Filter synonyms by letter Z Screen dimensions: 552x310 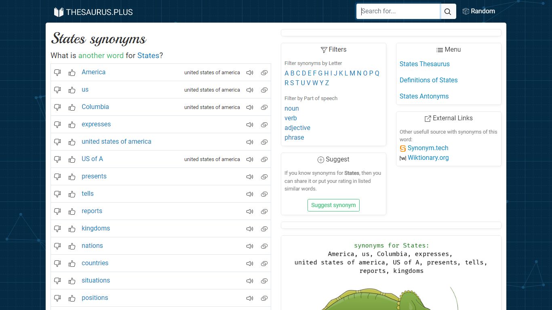pyautogui.click(x=327, y=83)
